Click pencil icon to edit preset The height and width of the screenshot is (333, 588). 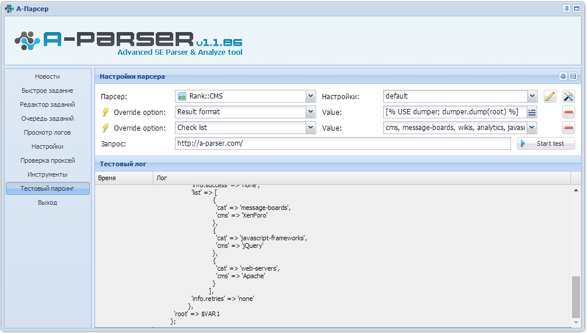(550, 96)
